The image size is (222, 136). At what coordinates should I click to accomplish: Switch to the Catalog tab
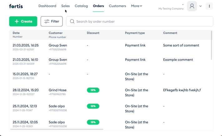81,6
